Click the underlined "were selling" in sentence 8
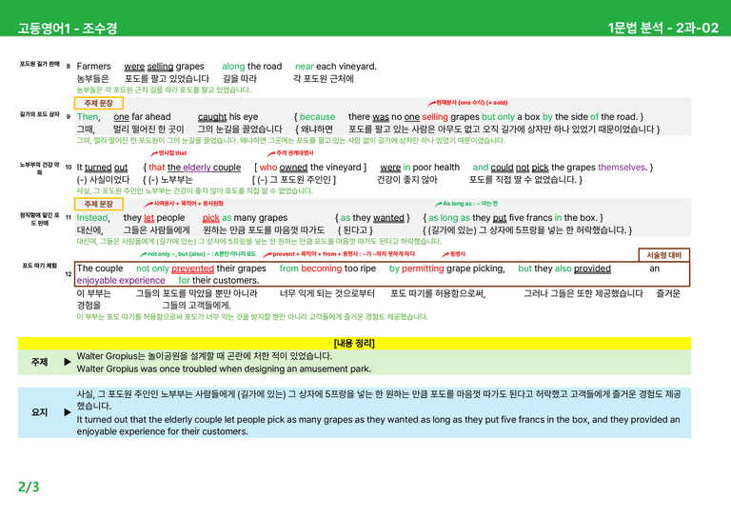 pyautogui.click(x=148, y=67)
